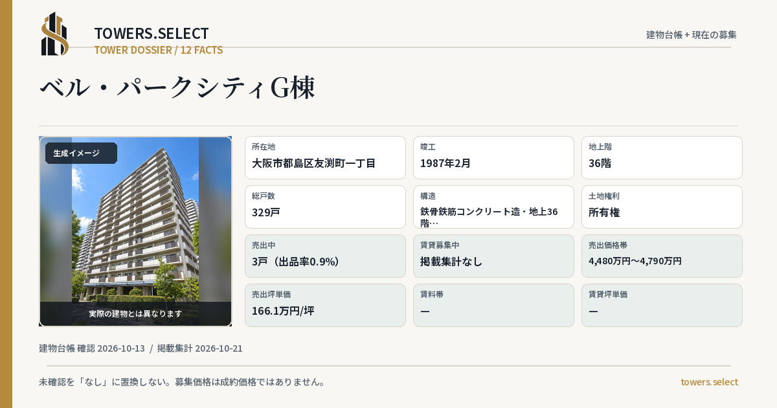Screen dimensions: 777x408
Task: Select the 売出価格帯 4,480万円〜4,790万円 card
Action: [x=662, y=256]
